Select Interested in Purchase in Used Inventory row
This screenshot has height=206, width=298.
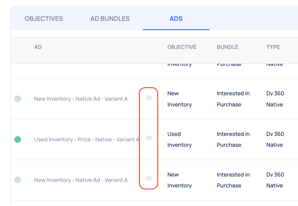[233, 139]
